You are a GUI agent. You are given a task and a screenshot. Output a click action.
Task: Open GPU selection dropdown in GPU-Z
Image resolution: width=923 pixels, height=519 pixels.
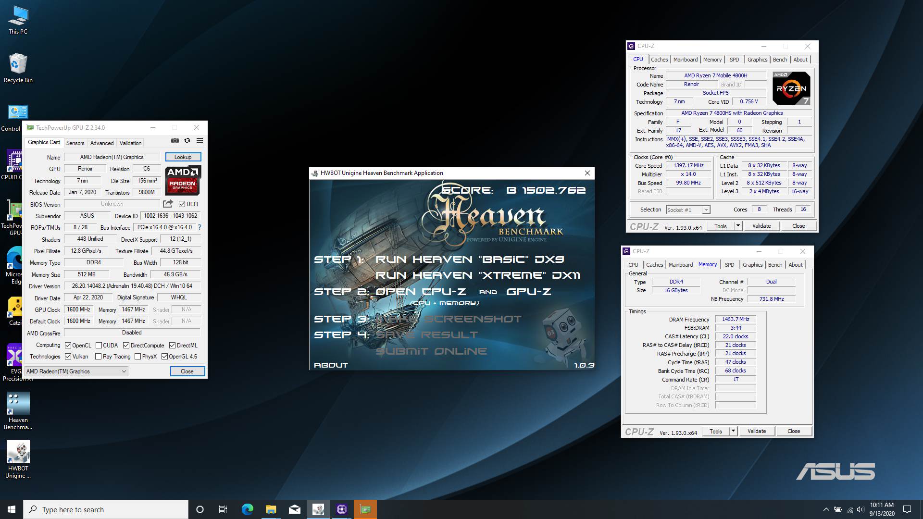(x=76, y=371)
